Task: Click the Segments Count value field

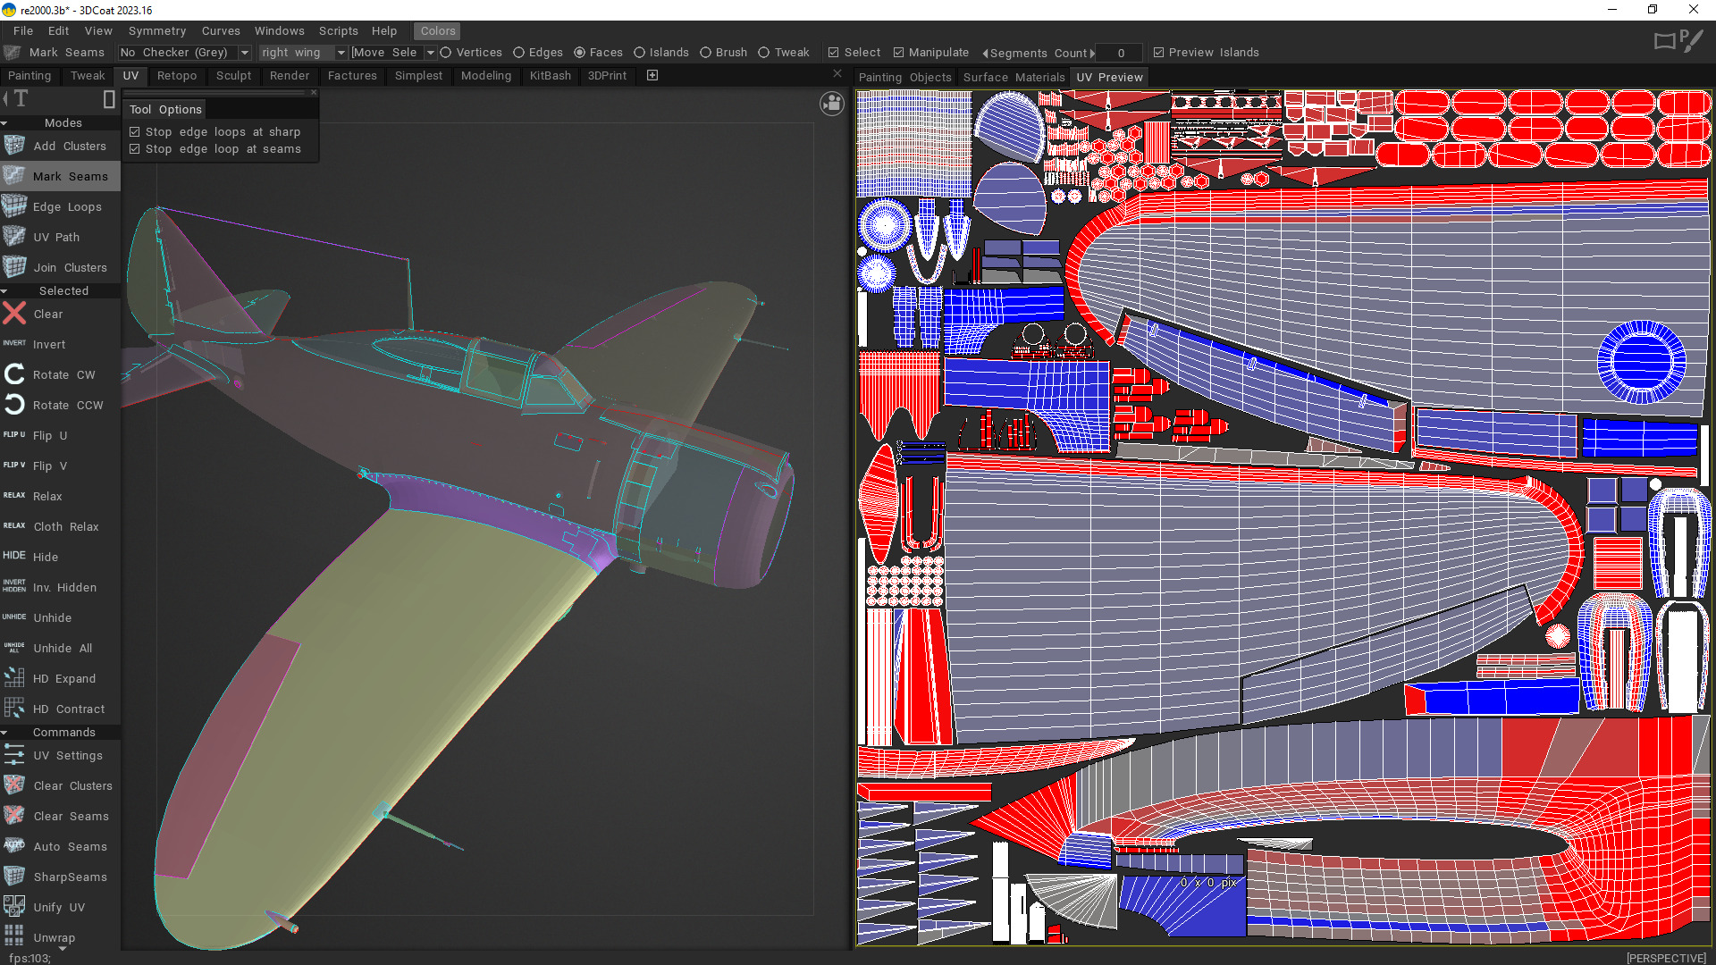Action: pyautogui.click(x=1120, y=53)
